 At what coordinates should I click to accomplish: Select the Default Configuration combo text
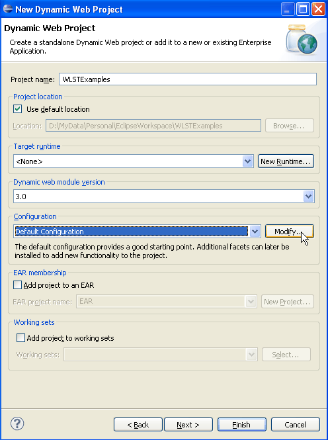131,232
